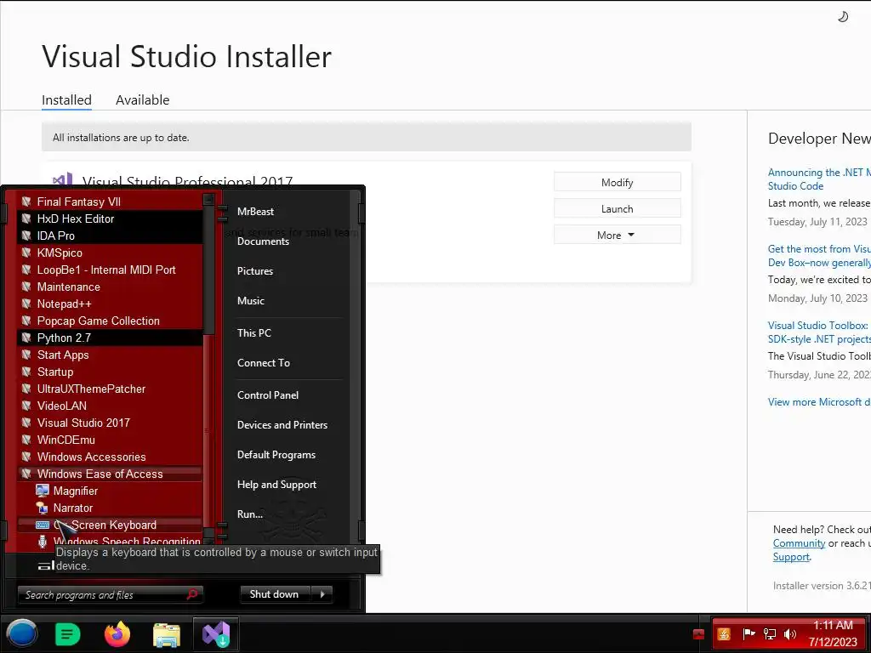Image resolution: width=871 pixels, height=653 pixels.
Task: Open View more Microsoft developer news link
Action: [819, 402]
